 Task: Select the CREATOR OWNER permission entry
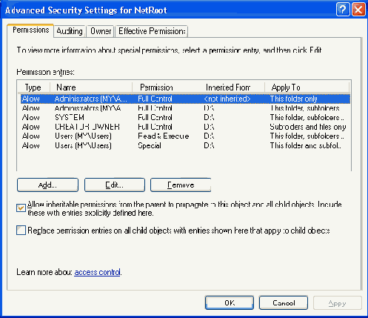coord(185,127)
